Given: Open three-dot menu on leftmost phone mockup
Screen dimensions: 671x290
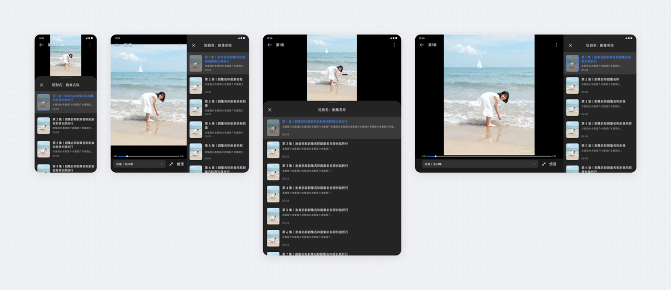Looking at the screenshot, I should (90, 45).
